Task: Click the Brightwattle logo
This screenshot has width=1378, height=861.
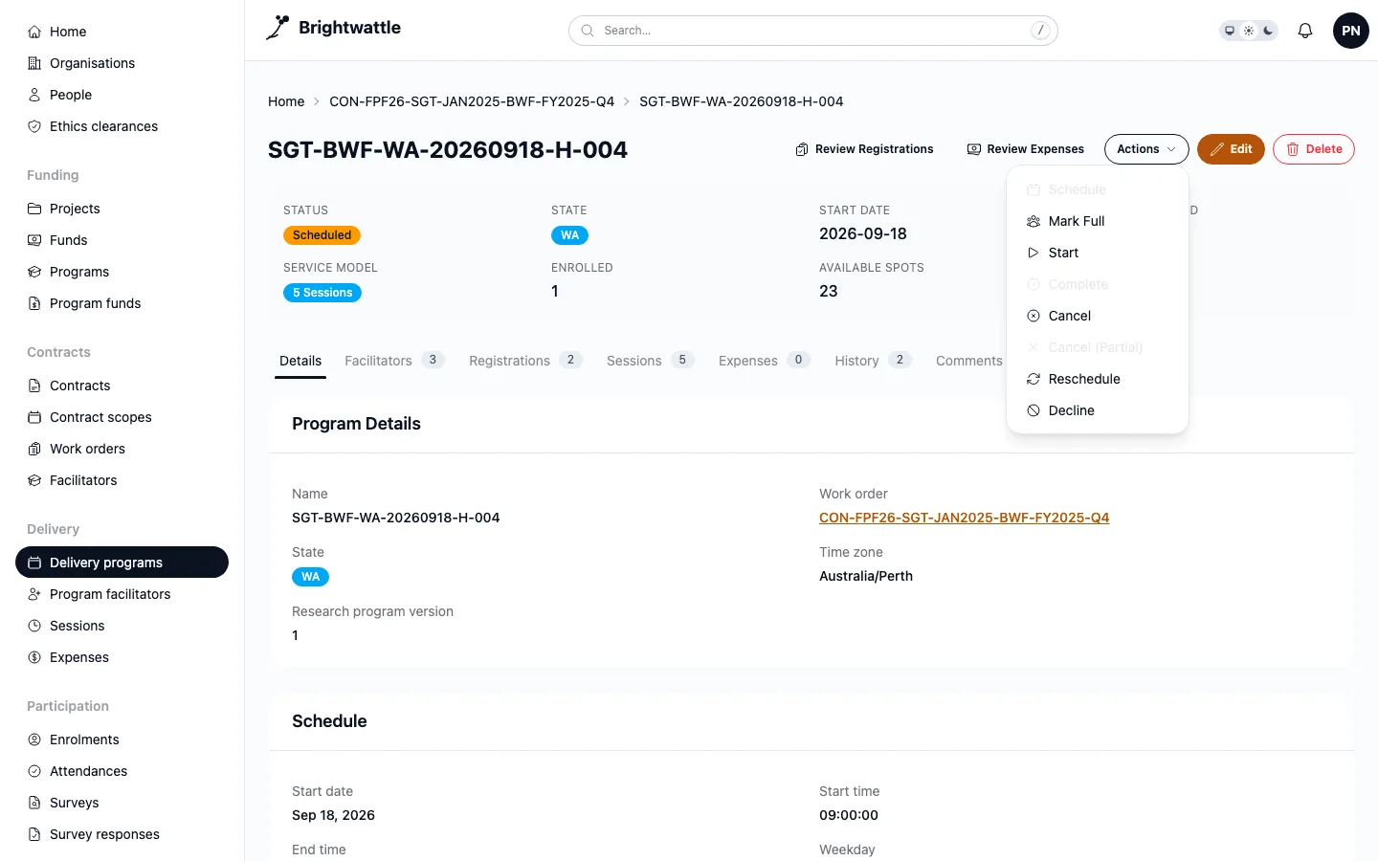Action: (x=333, y=28)
